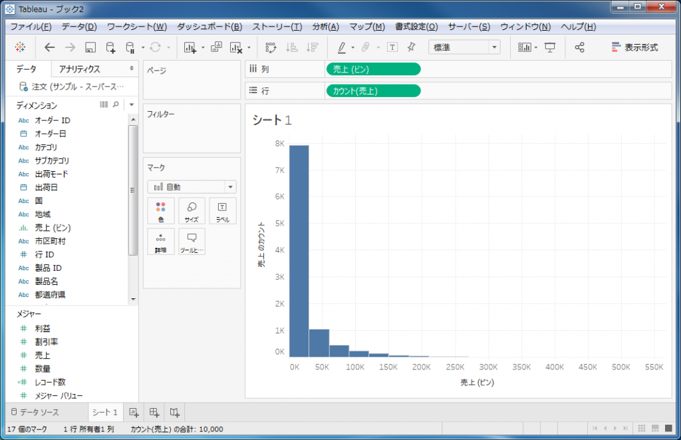
Task: Click the Add new data source icon
Action: tap(111, 47)
